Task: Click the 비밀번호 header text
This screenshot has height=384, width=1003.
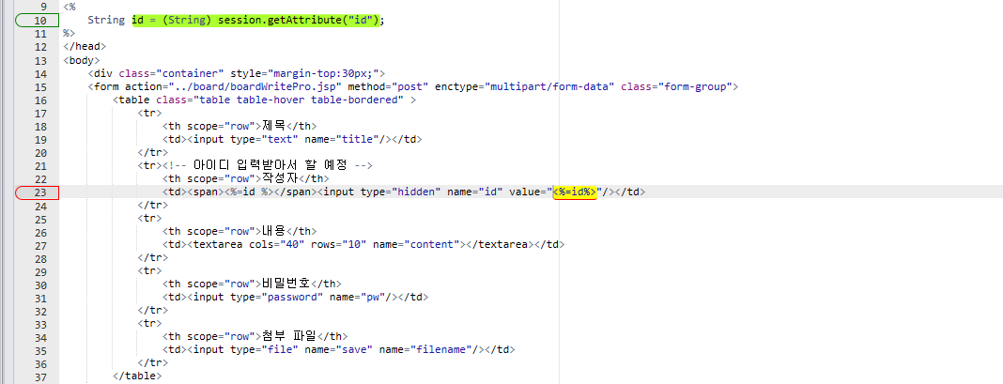Action: [x=285, y=284]
